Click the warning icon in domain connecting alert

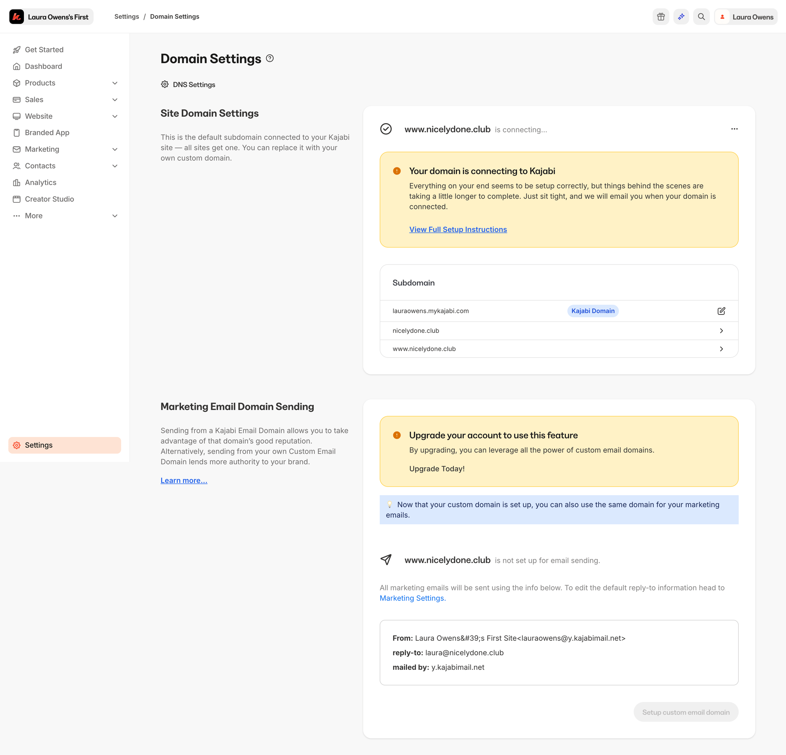pos(397,171)
